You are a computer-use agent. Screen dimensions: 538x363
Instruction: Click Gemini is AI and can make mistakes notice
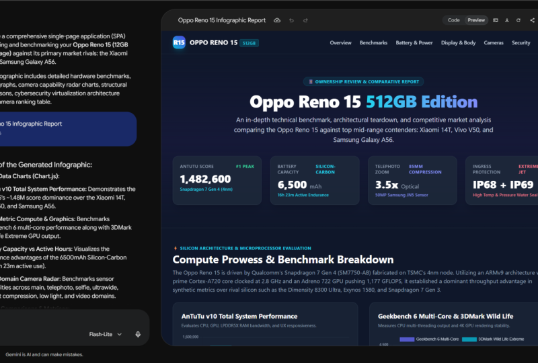44,354
